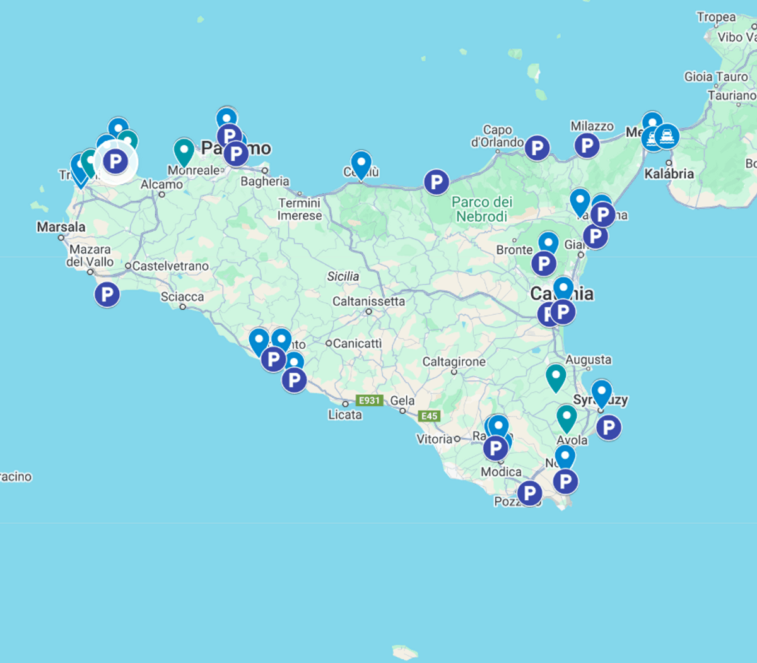757x663 pixels.
Task: Select the Caltanissetta city label
Action: [x=368, y=302]
